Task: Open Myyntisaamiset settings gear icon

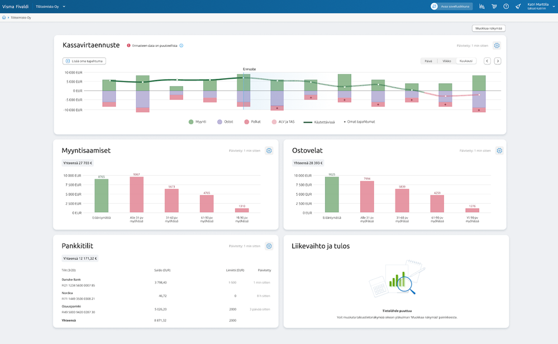Action: tap(269, 151)
